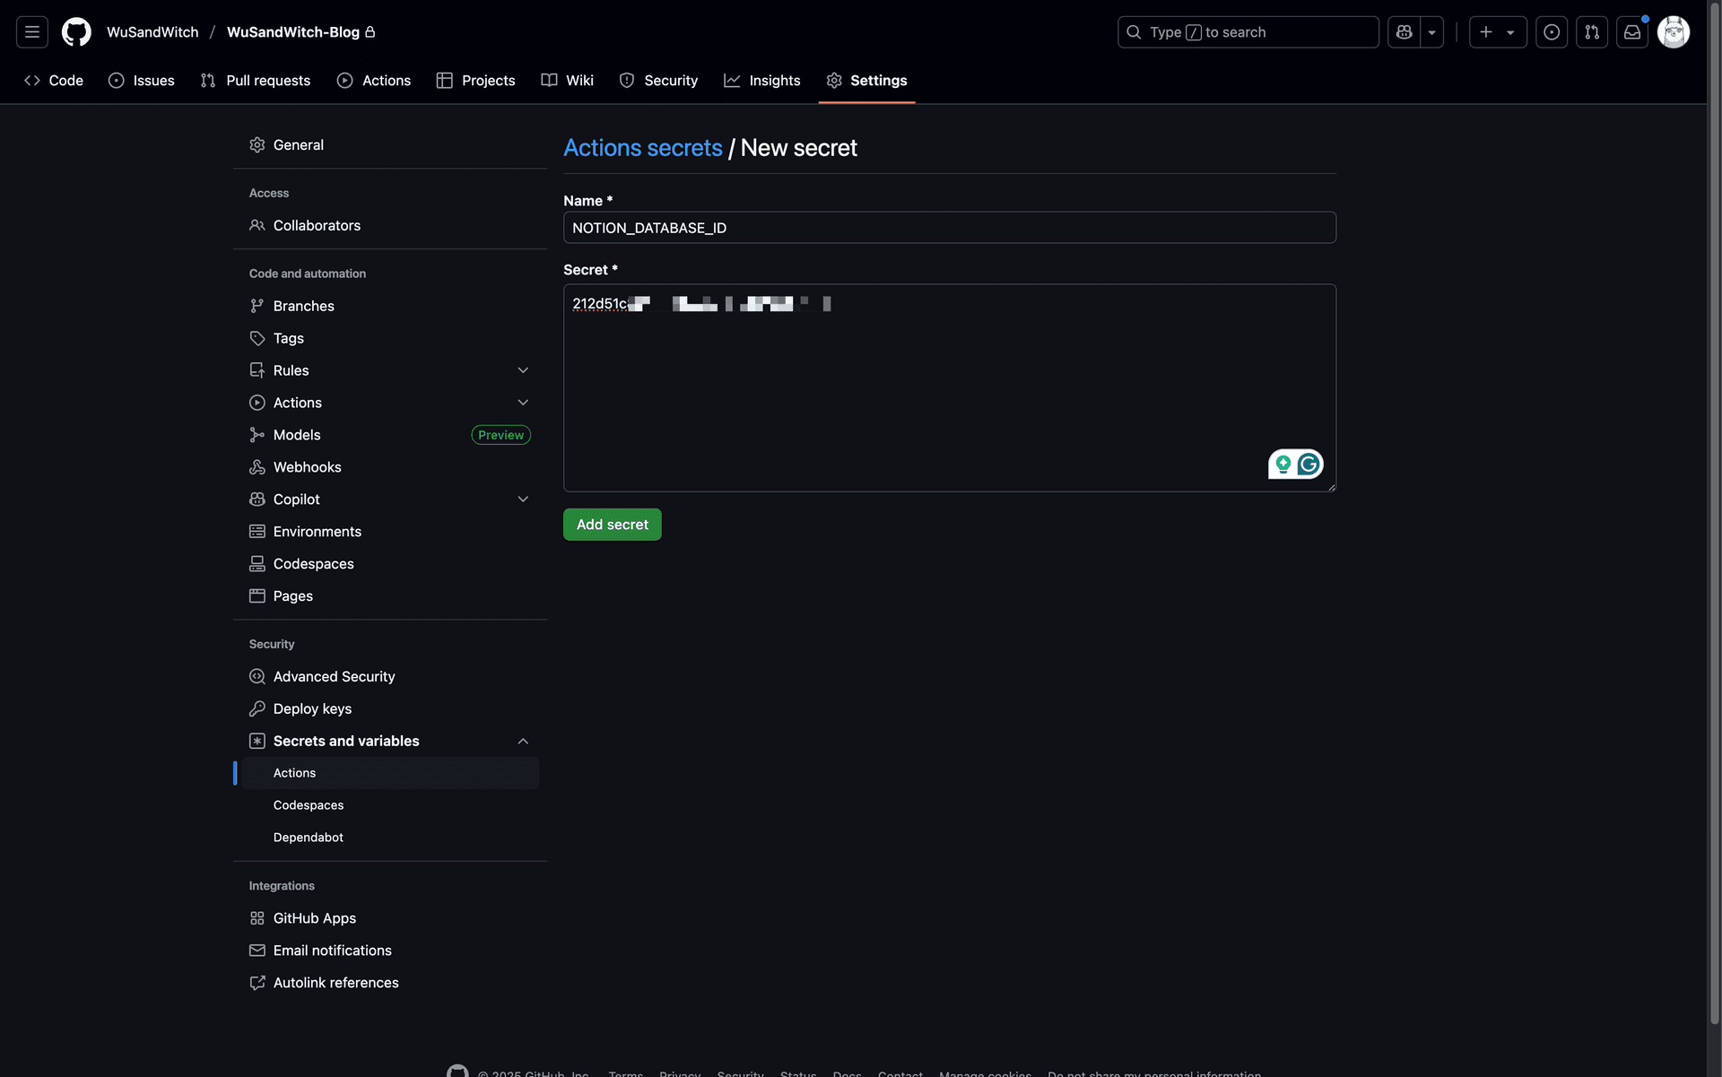The image size is (1722, 1077).
Task: Open Webhooks settings page
Action: 307,467
